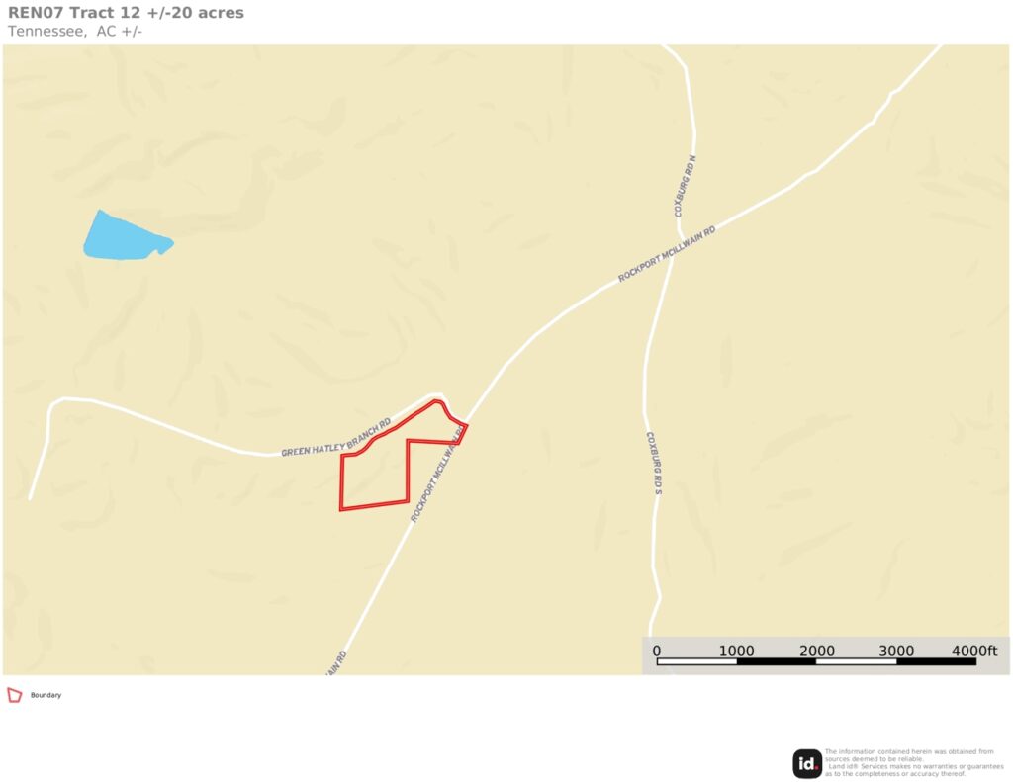Click the Rockport McIllwain Rd label near the tract
1013x782 pixels.
pyautogui.click(x=437, y=477)
